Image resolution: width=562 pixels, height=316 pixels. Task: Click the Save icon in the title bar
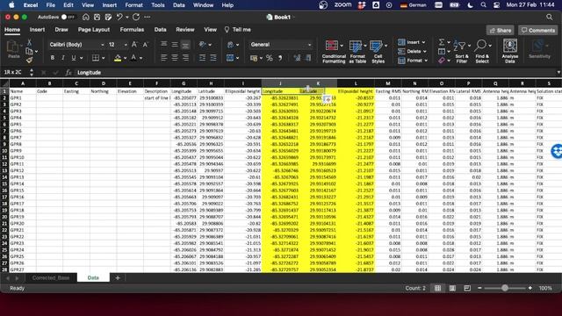pos(97,17)
